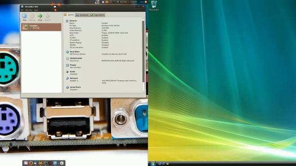Open the Serial Ports section heading link
Image resolution: width=296 pixels, height=166 pixels.
click(75, 87)
